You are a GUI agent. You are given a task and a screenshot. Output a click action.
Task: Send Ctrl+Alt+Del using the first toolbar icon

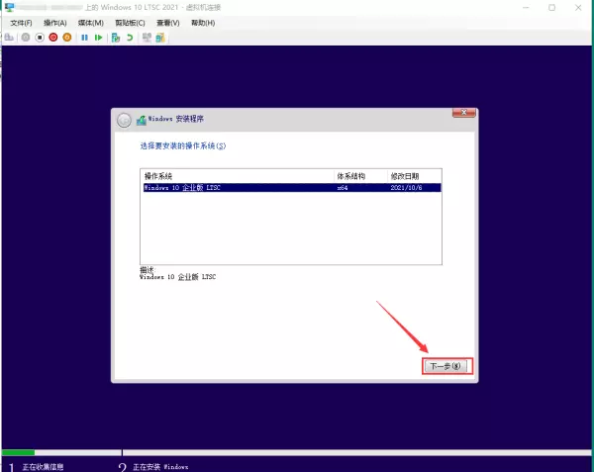click(x=9, y=38)
